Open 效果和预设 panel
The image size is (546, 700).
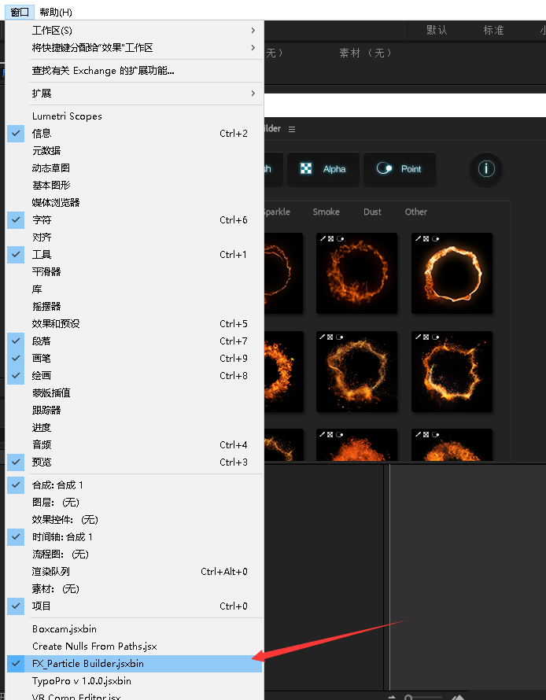pos(135,324)
